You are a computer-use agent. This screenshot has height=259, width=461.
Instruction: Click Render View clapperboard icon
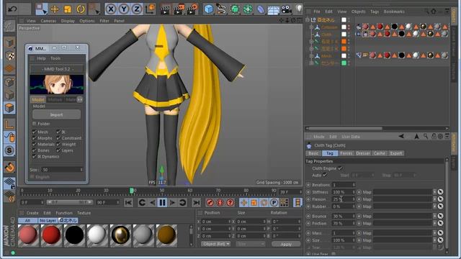(166, 9)
